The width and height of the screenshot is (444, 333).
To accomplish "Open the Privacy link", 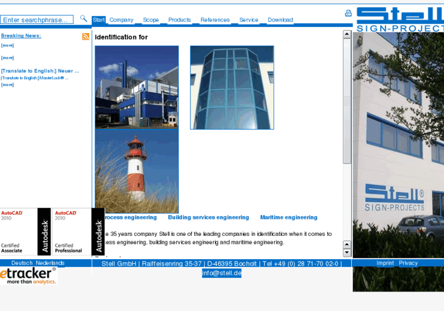I will [x=409, y=263].
